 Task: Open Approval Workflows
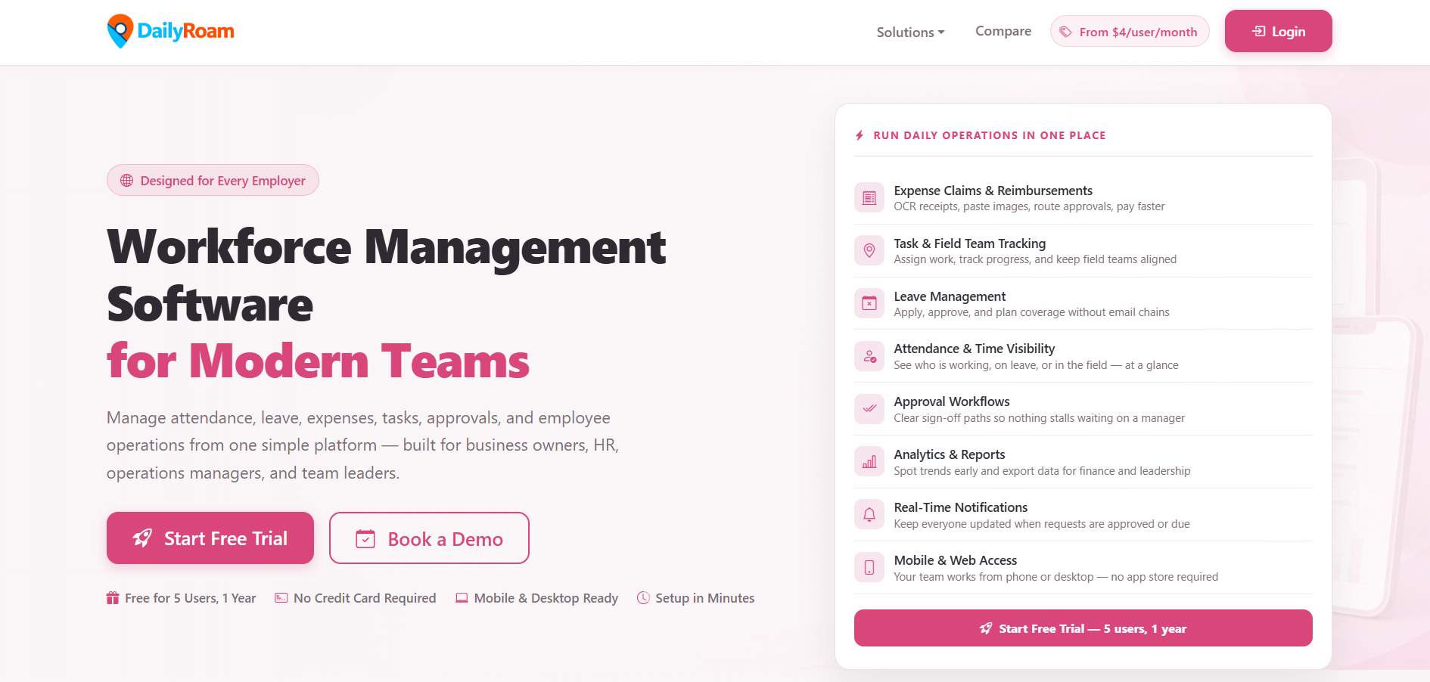(1083, 409)
